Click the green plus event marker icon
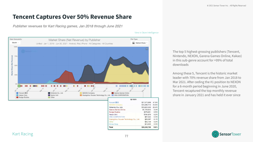 tap(19, 86)
